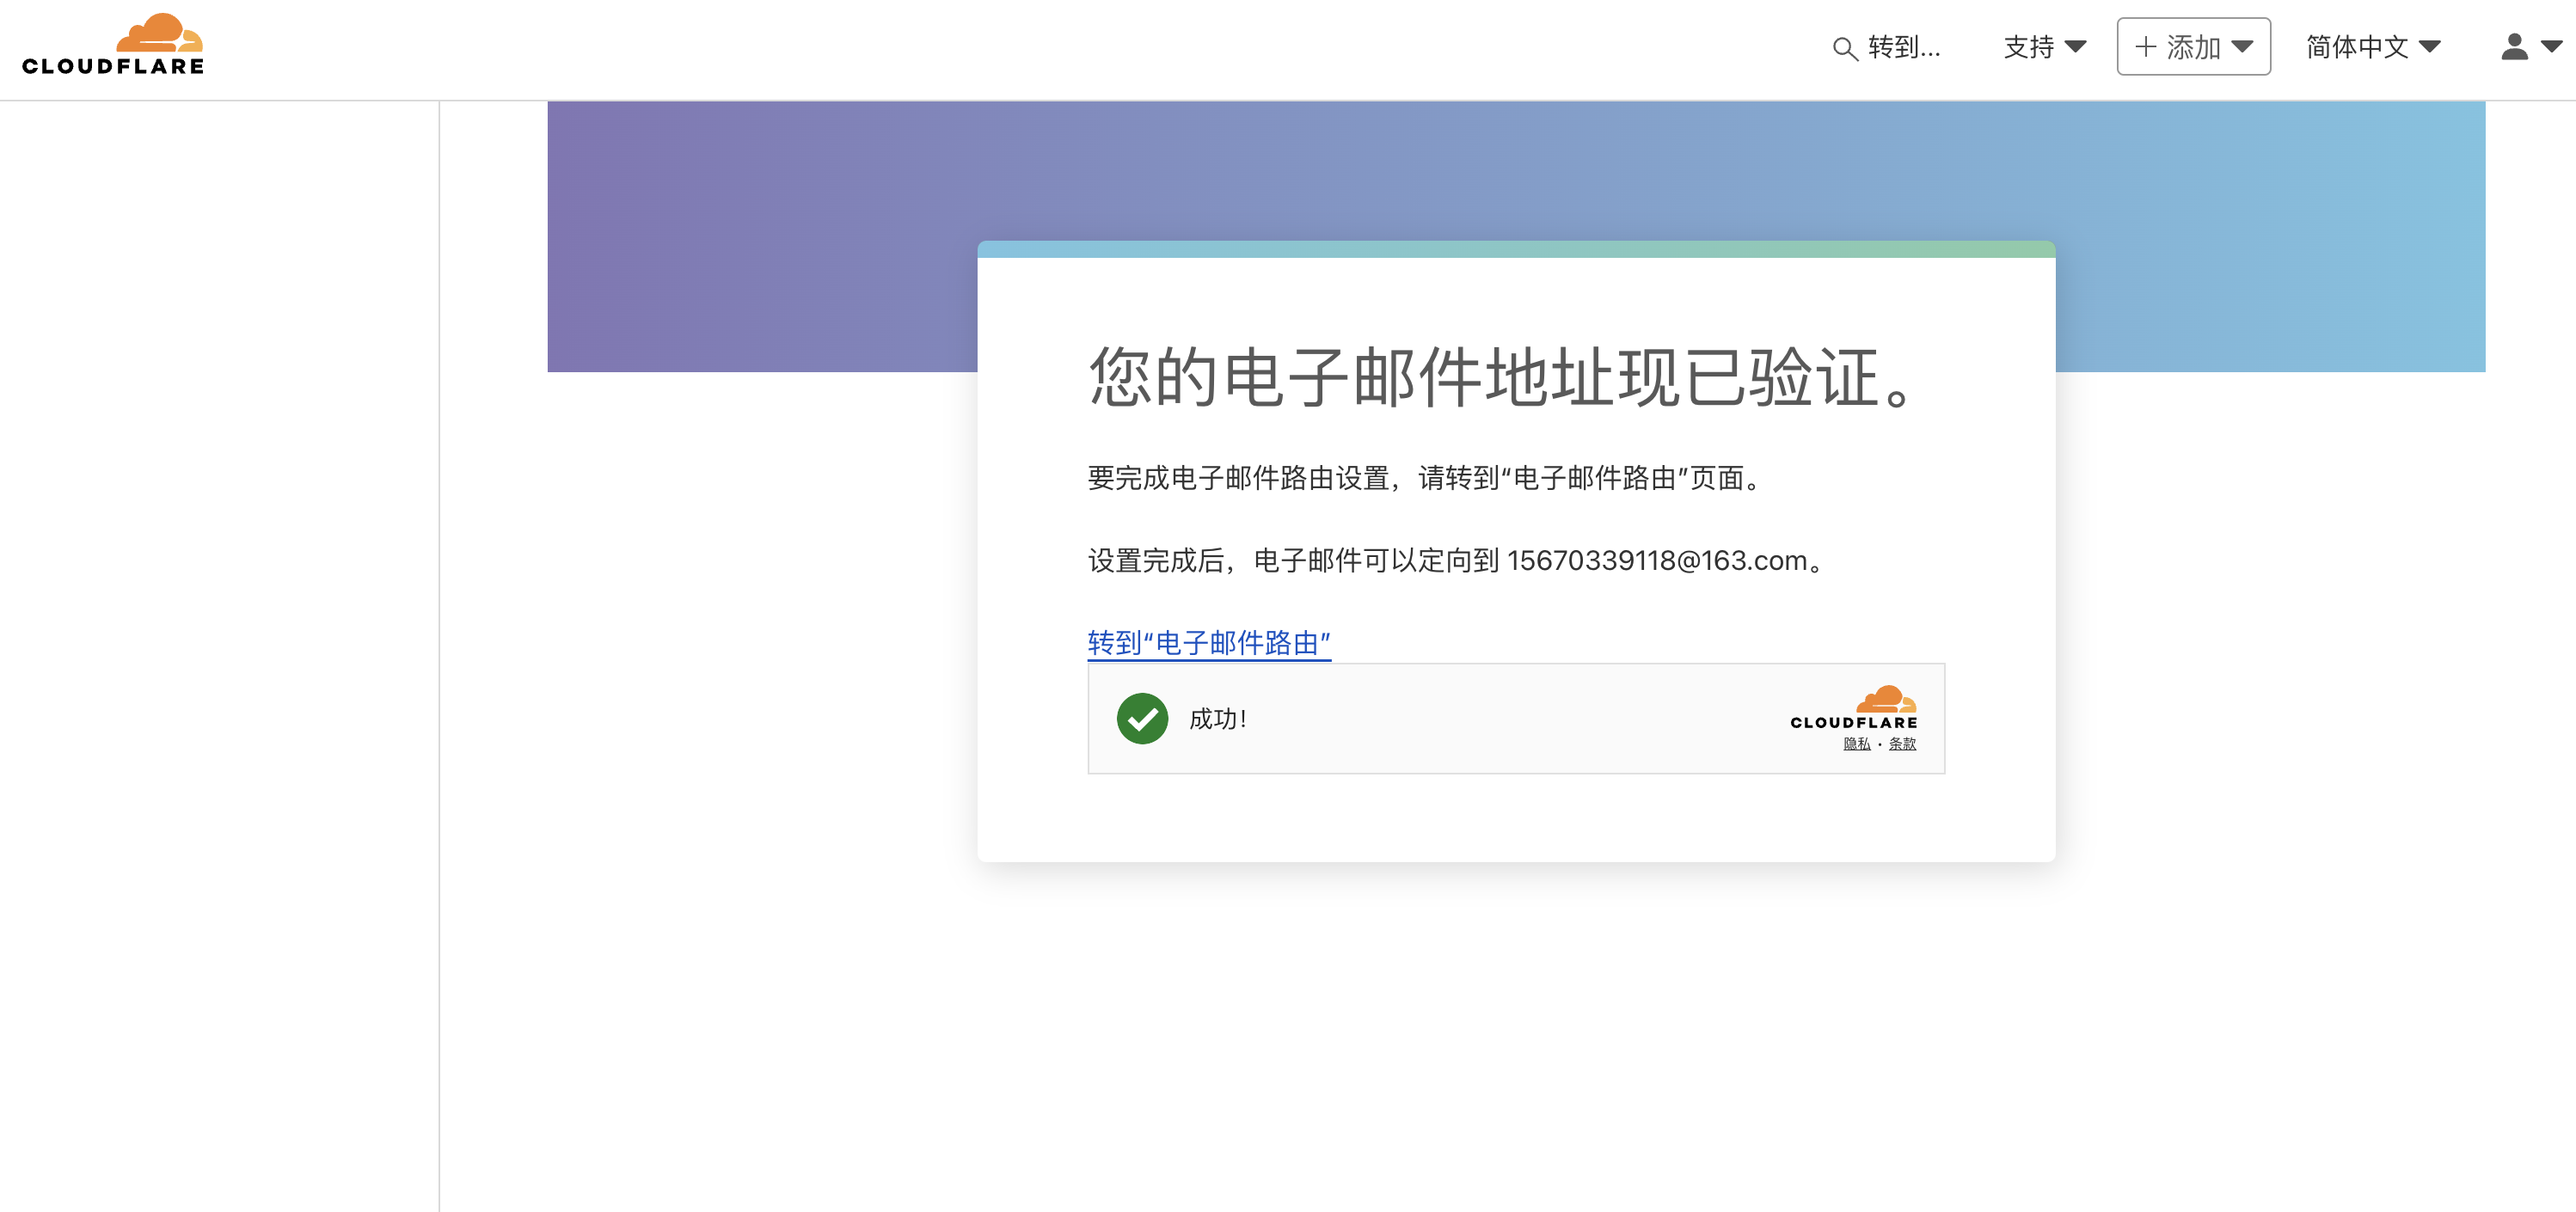
Task: Click the Cloudflare logo in the 成功 widget
Action: click(1854, 707)
